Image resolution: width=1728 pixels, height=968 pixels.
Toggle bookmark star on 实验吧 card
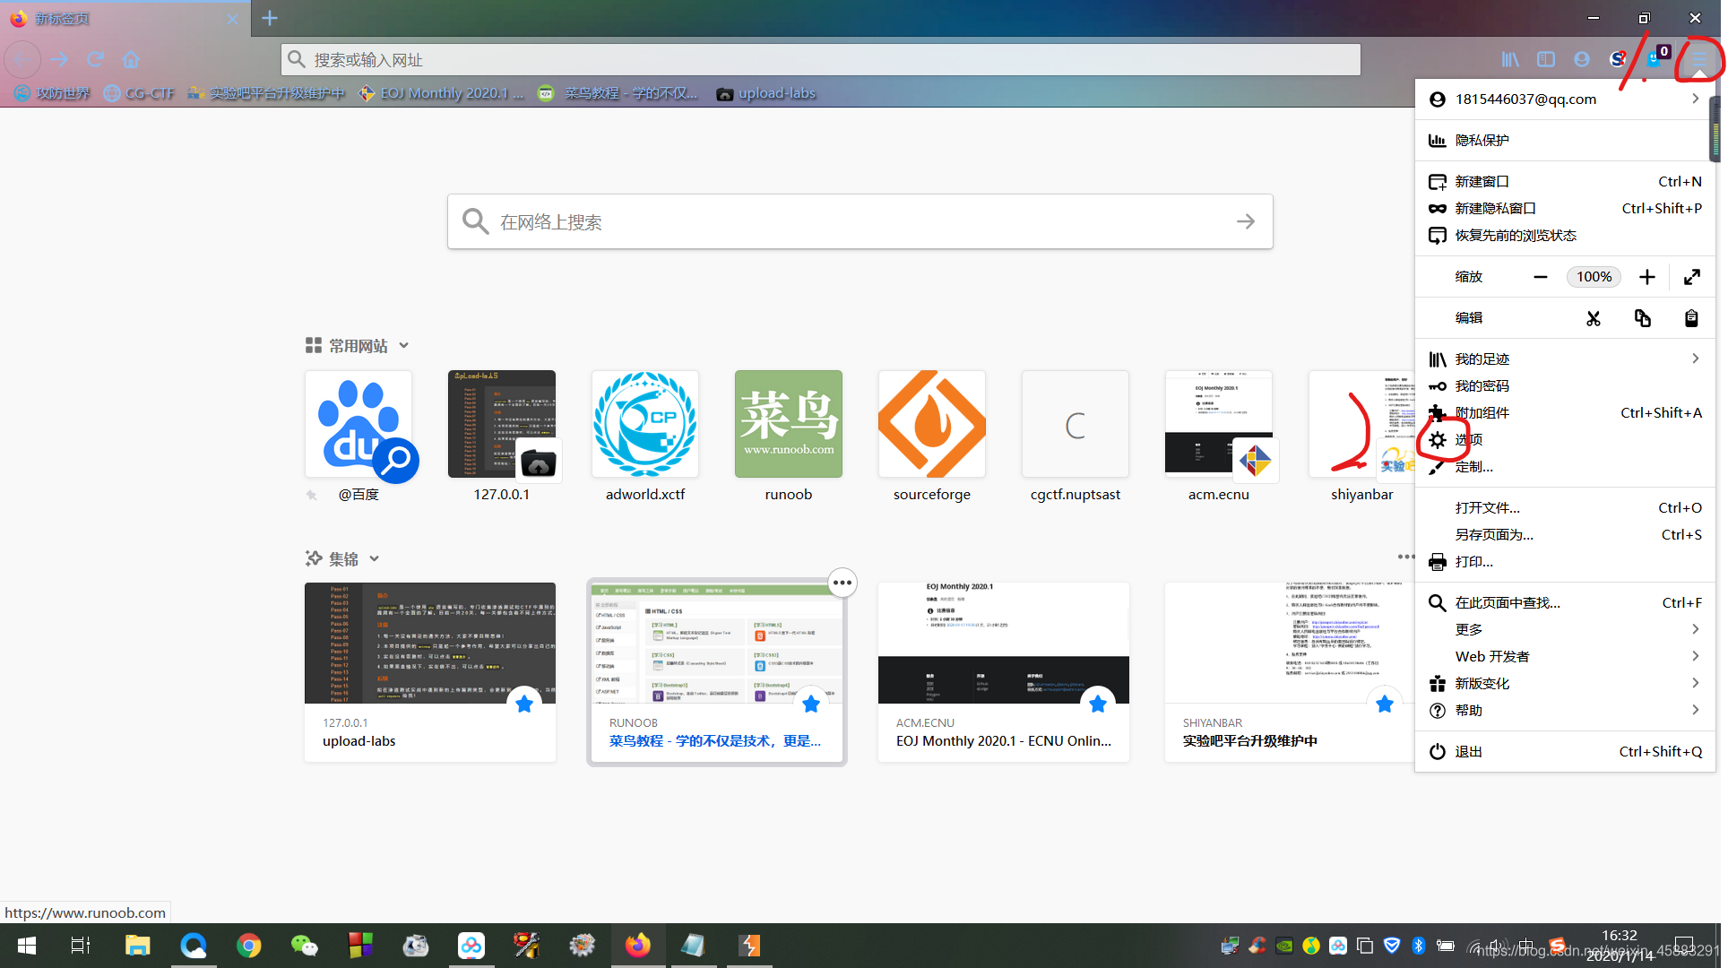tap(1385, 704)
